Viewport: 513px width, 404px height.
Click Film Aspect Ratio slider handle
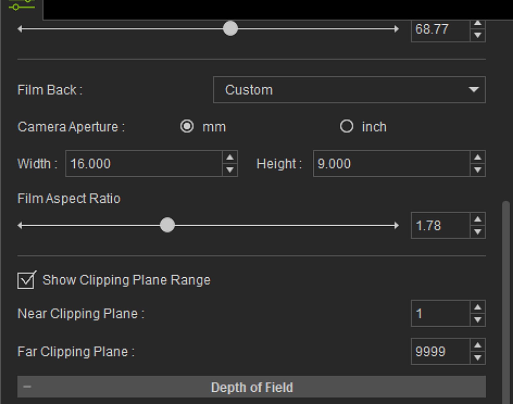(167, 225)
